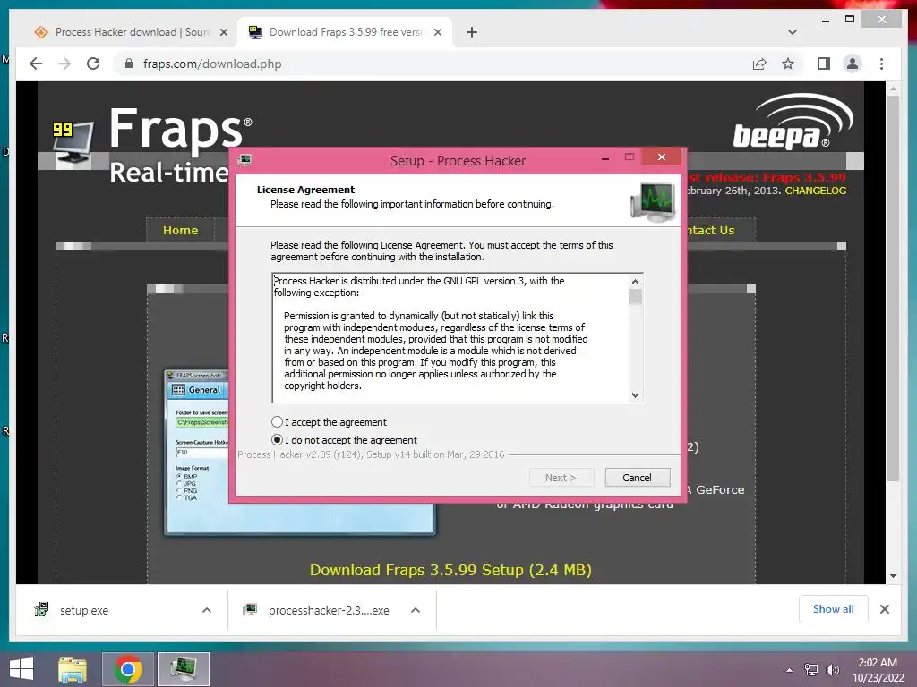917x687 pixels.
Task: Click the Chrome taskbar icon
Action: pos(127,669)
